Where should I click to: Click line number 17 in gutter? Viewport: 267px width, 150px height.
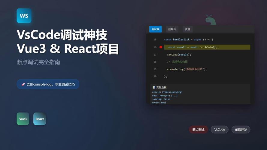(155, 55)
